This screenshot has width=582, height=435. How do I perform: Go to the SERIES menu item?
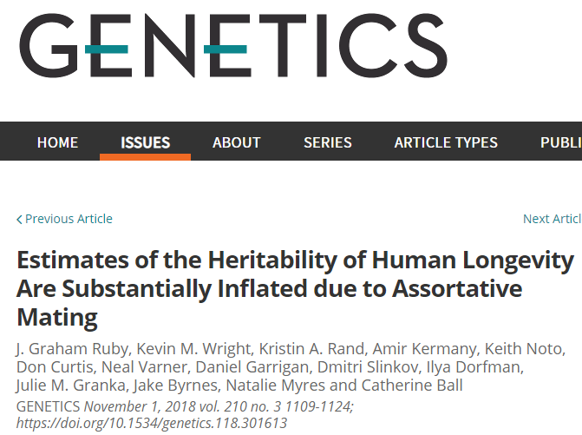click(328, 142)
